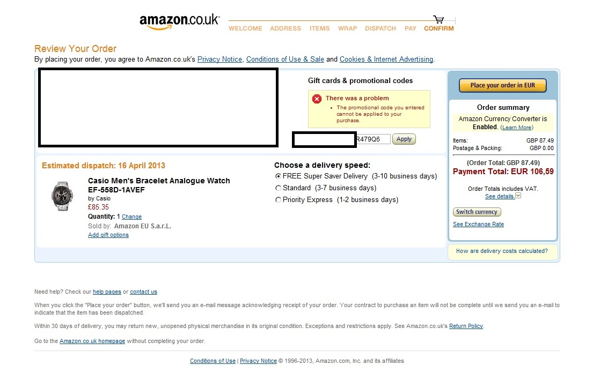Apply the promotional code
593x380 pixels.
pyautogui.click(x=404, y=139)
